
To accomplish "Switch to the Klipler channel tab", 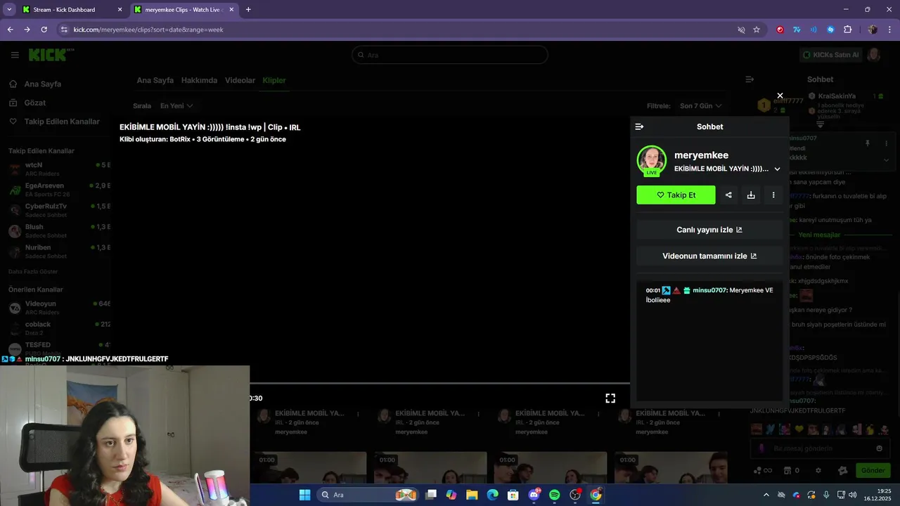I will click(274, 80).
